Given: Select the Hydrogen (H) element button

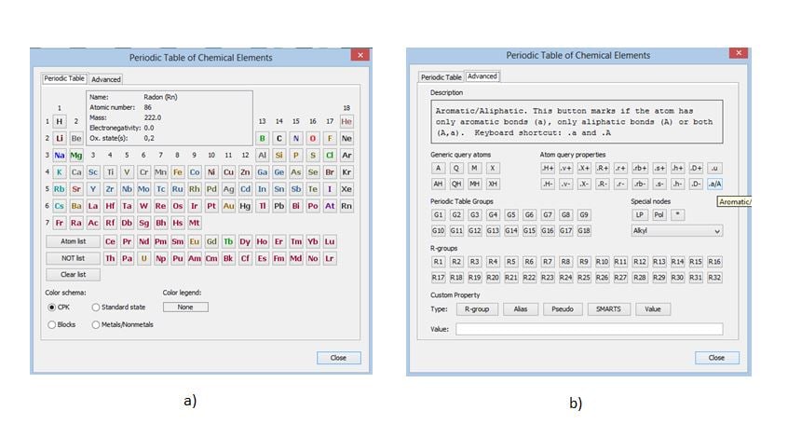Looking at the screenshot, I should click(x=60, y=121).
